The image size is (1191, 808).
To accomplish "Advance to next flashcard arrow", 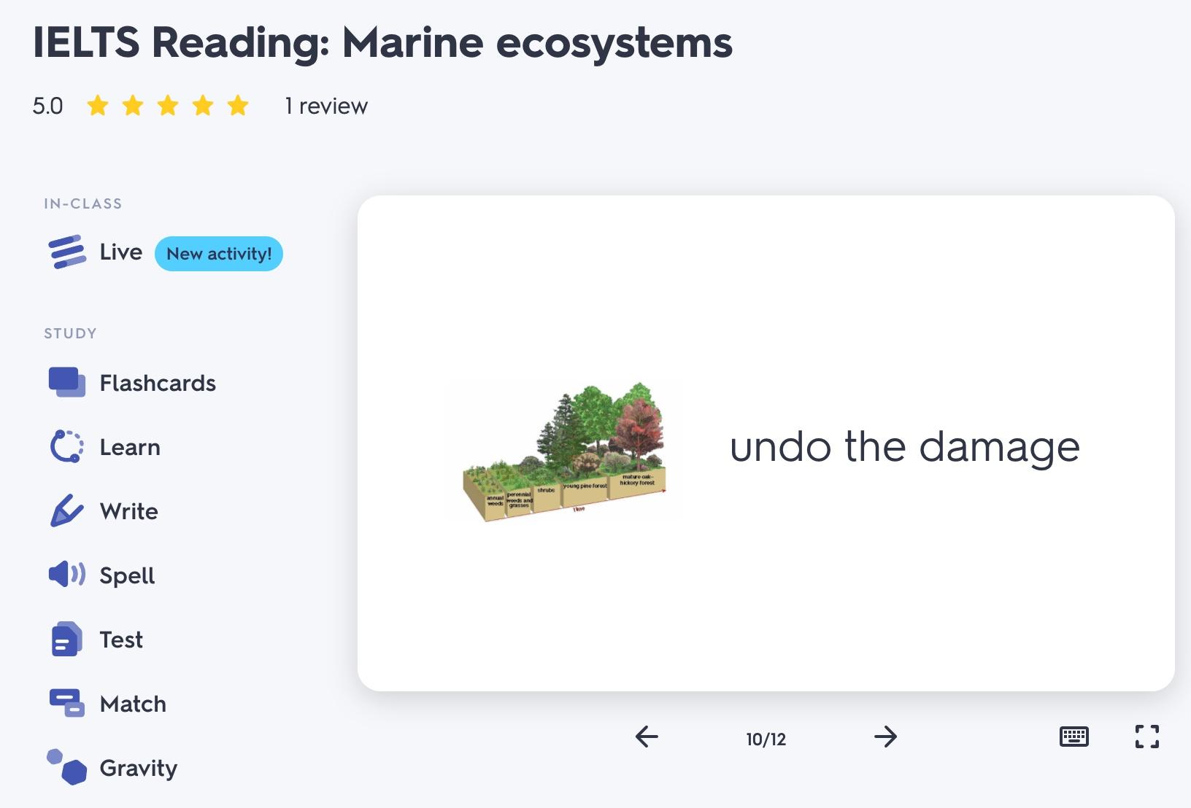I will pyautogui.click(x=885, y=737).
